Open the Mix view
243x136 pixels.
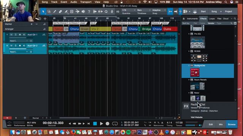pyautogui.click(x=221, y=124)
